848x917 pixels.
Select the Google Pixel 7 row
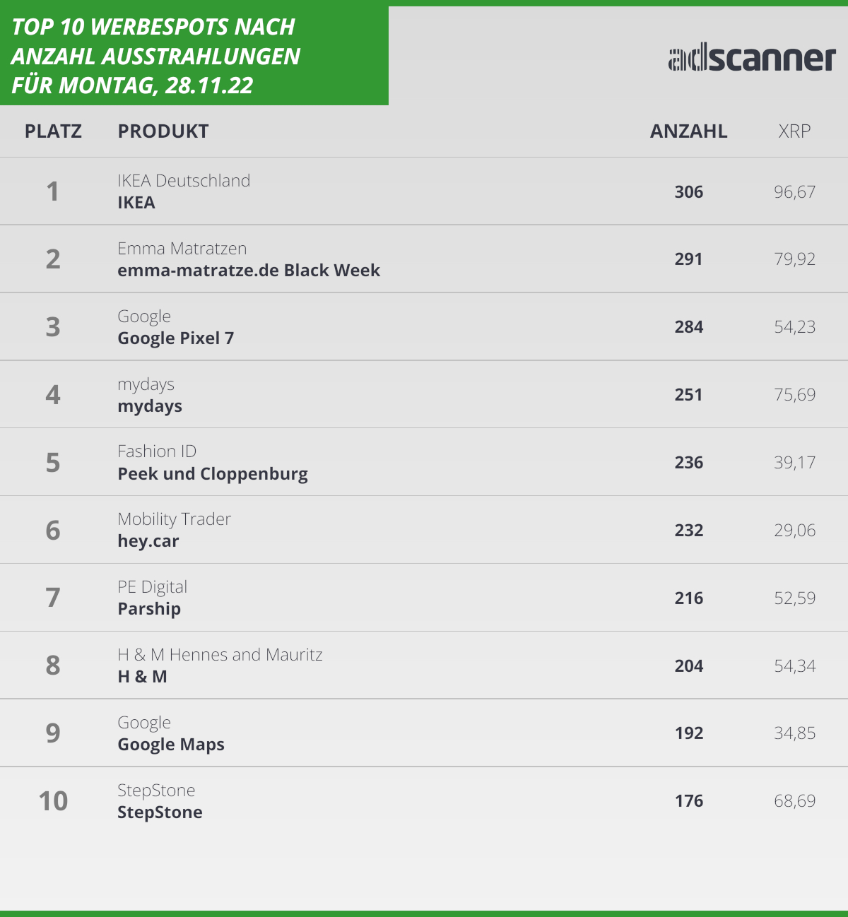[x=176, y=338]
